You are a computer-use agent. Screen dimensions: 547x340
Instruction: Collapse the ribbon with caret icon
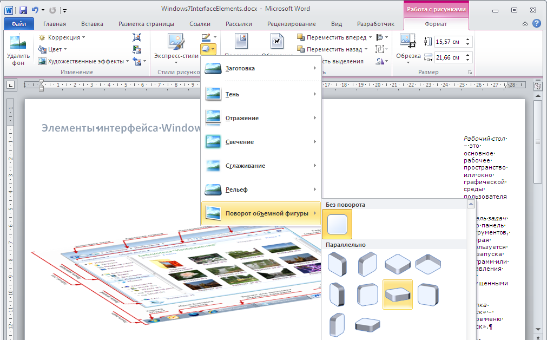coord(525,24)
